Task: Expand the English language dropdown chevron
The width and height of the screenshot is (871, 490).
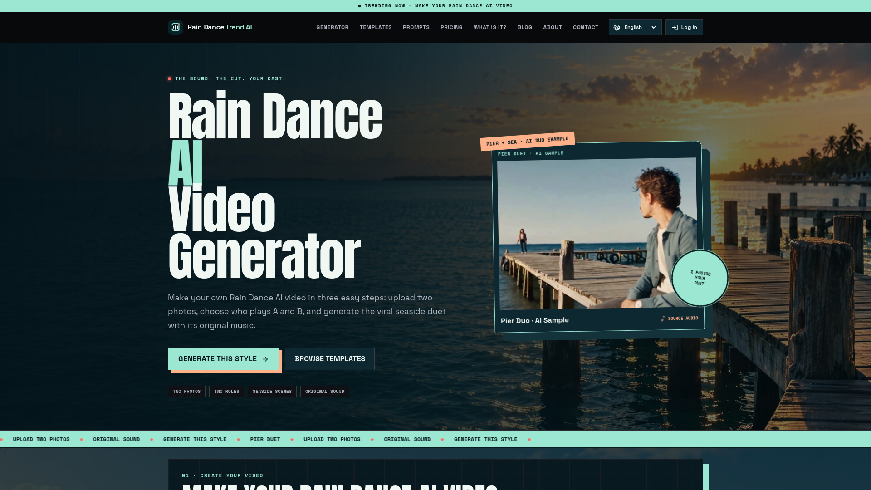Action: [x=654, y=27]
